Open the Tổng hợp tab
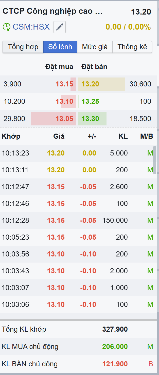This screenshot has height=375, width=159. click(x=23, y=47)
